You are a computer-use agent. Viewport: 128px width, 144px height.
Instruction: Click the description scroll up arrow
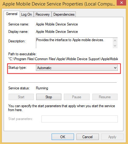[x=115, y=41]
